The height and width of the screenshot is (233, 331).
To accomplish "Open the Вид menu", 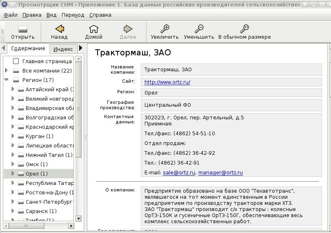I will 51,15.
